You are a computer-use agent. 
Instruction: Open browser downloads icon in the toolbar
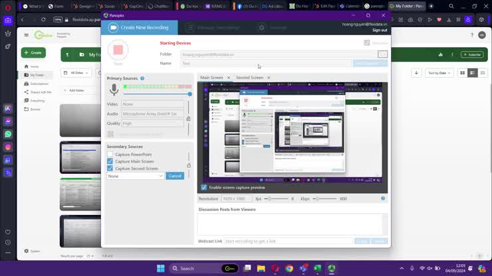click(x=449, y=20)
